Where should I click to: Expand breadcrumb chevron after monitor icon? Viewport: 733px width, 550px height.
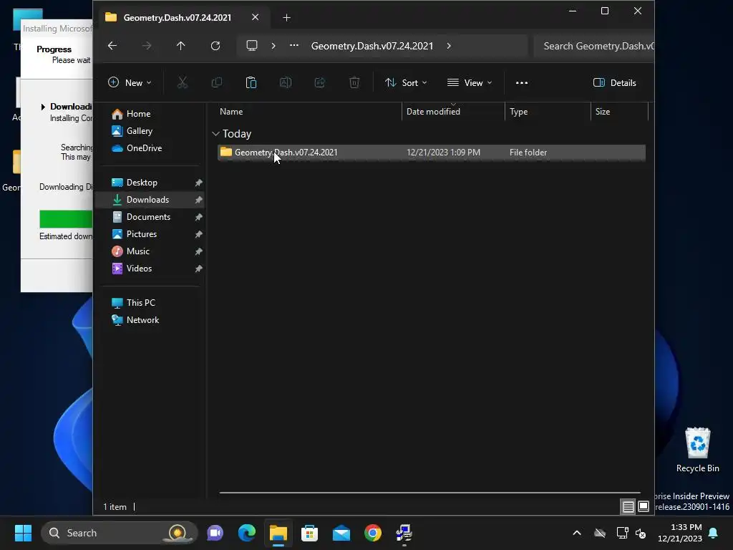pyautogui.click(x=273, y=46)
